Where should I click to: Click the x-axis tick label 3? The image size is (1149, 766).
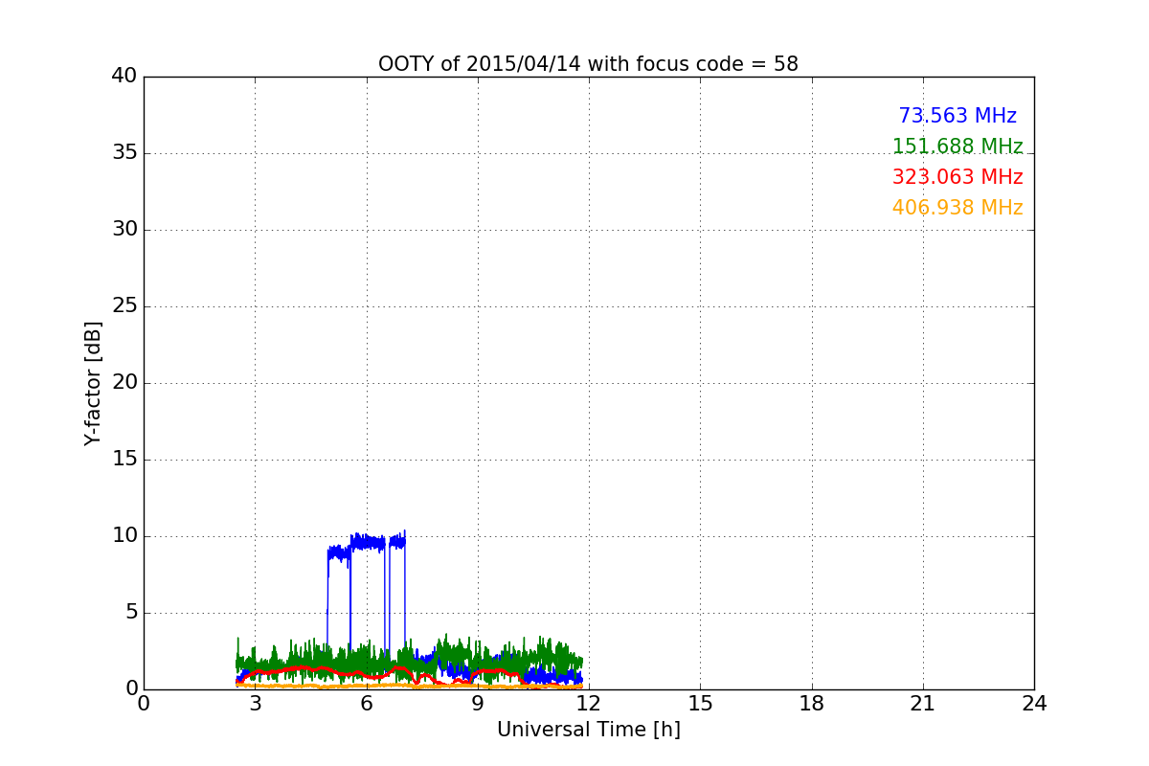(255, 703)
